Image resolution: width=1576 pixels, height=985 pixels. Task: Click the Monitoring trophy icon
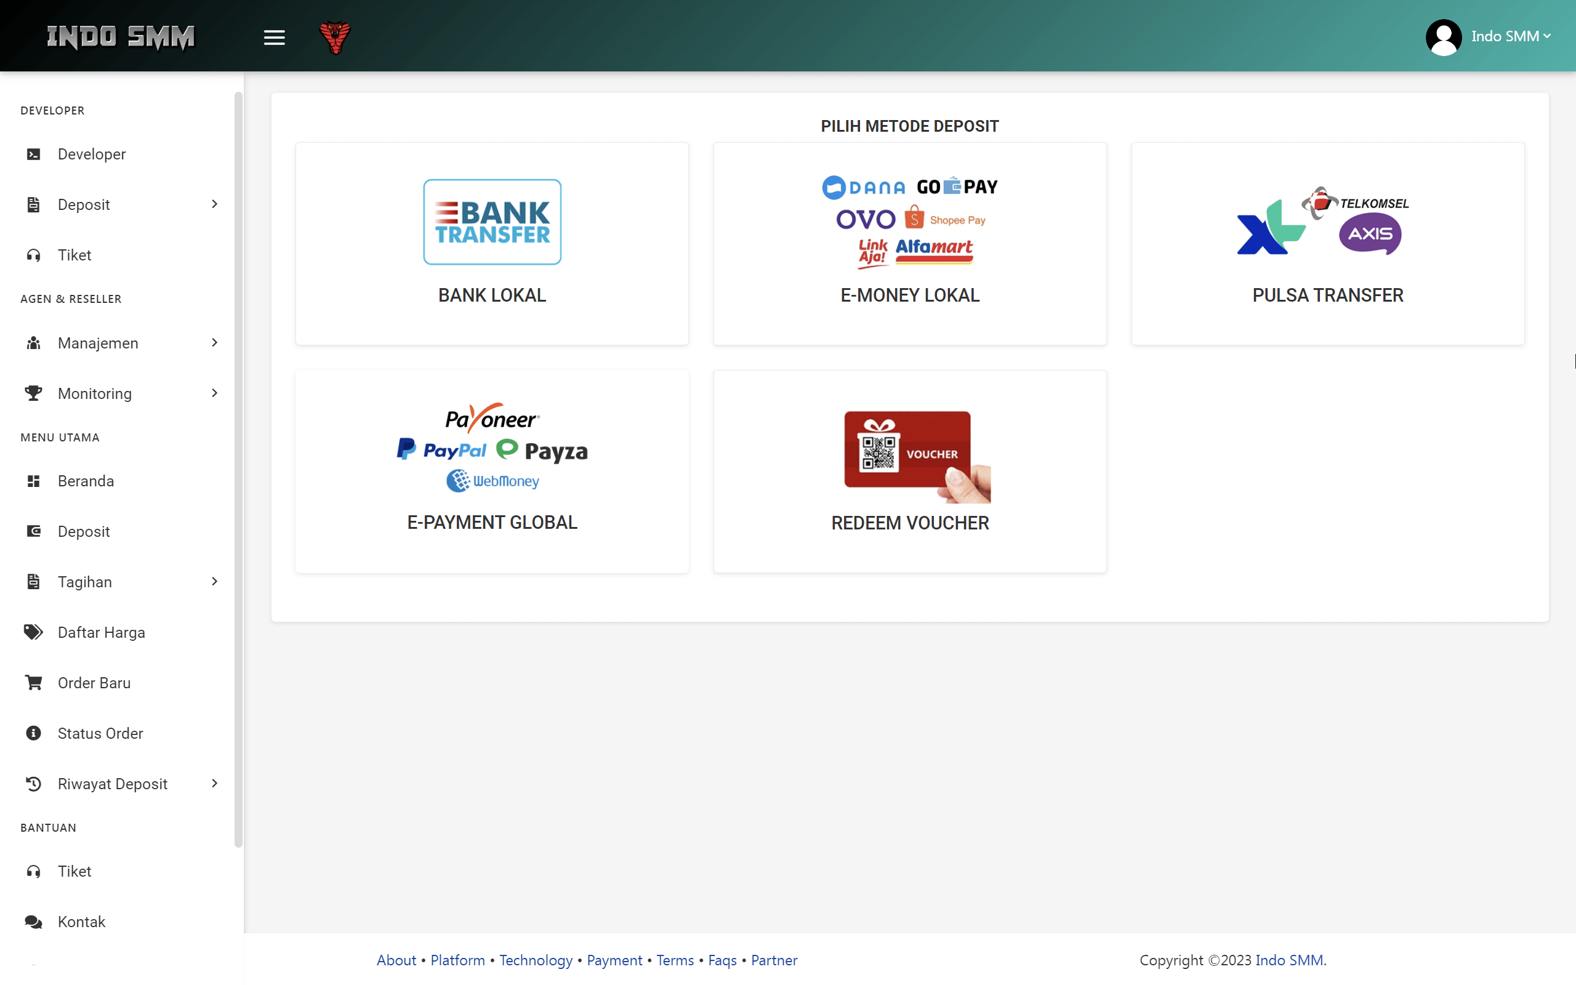[x=33, y=393]
